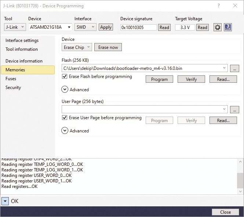Screen dimensions: 244x217
Task: Click Read... for Flash memory
Action: (x=223, y=79)
